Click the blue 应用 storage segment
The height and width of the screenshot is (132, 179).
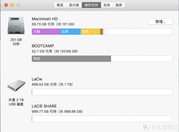(70, 32)
